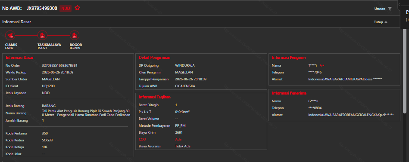Select Jenis Layanan value NDD
This screenshot has width=409, height=162.
[46, 93]
